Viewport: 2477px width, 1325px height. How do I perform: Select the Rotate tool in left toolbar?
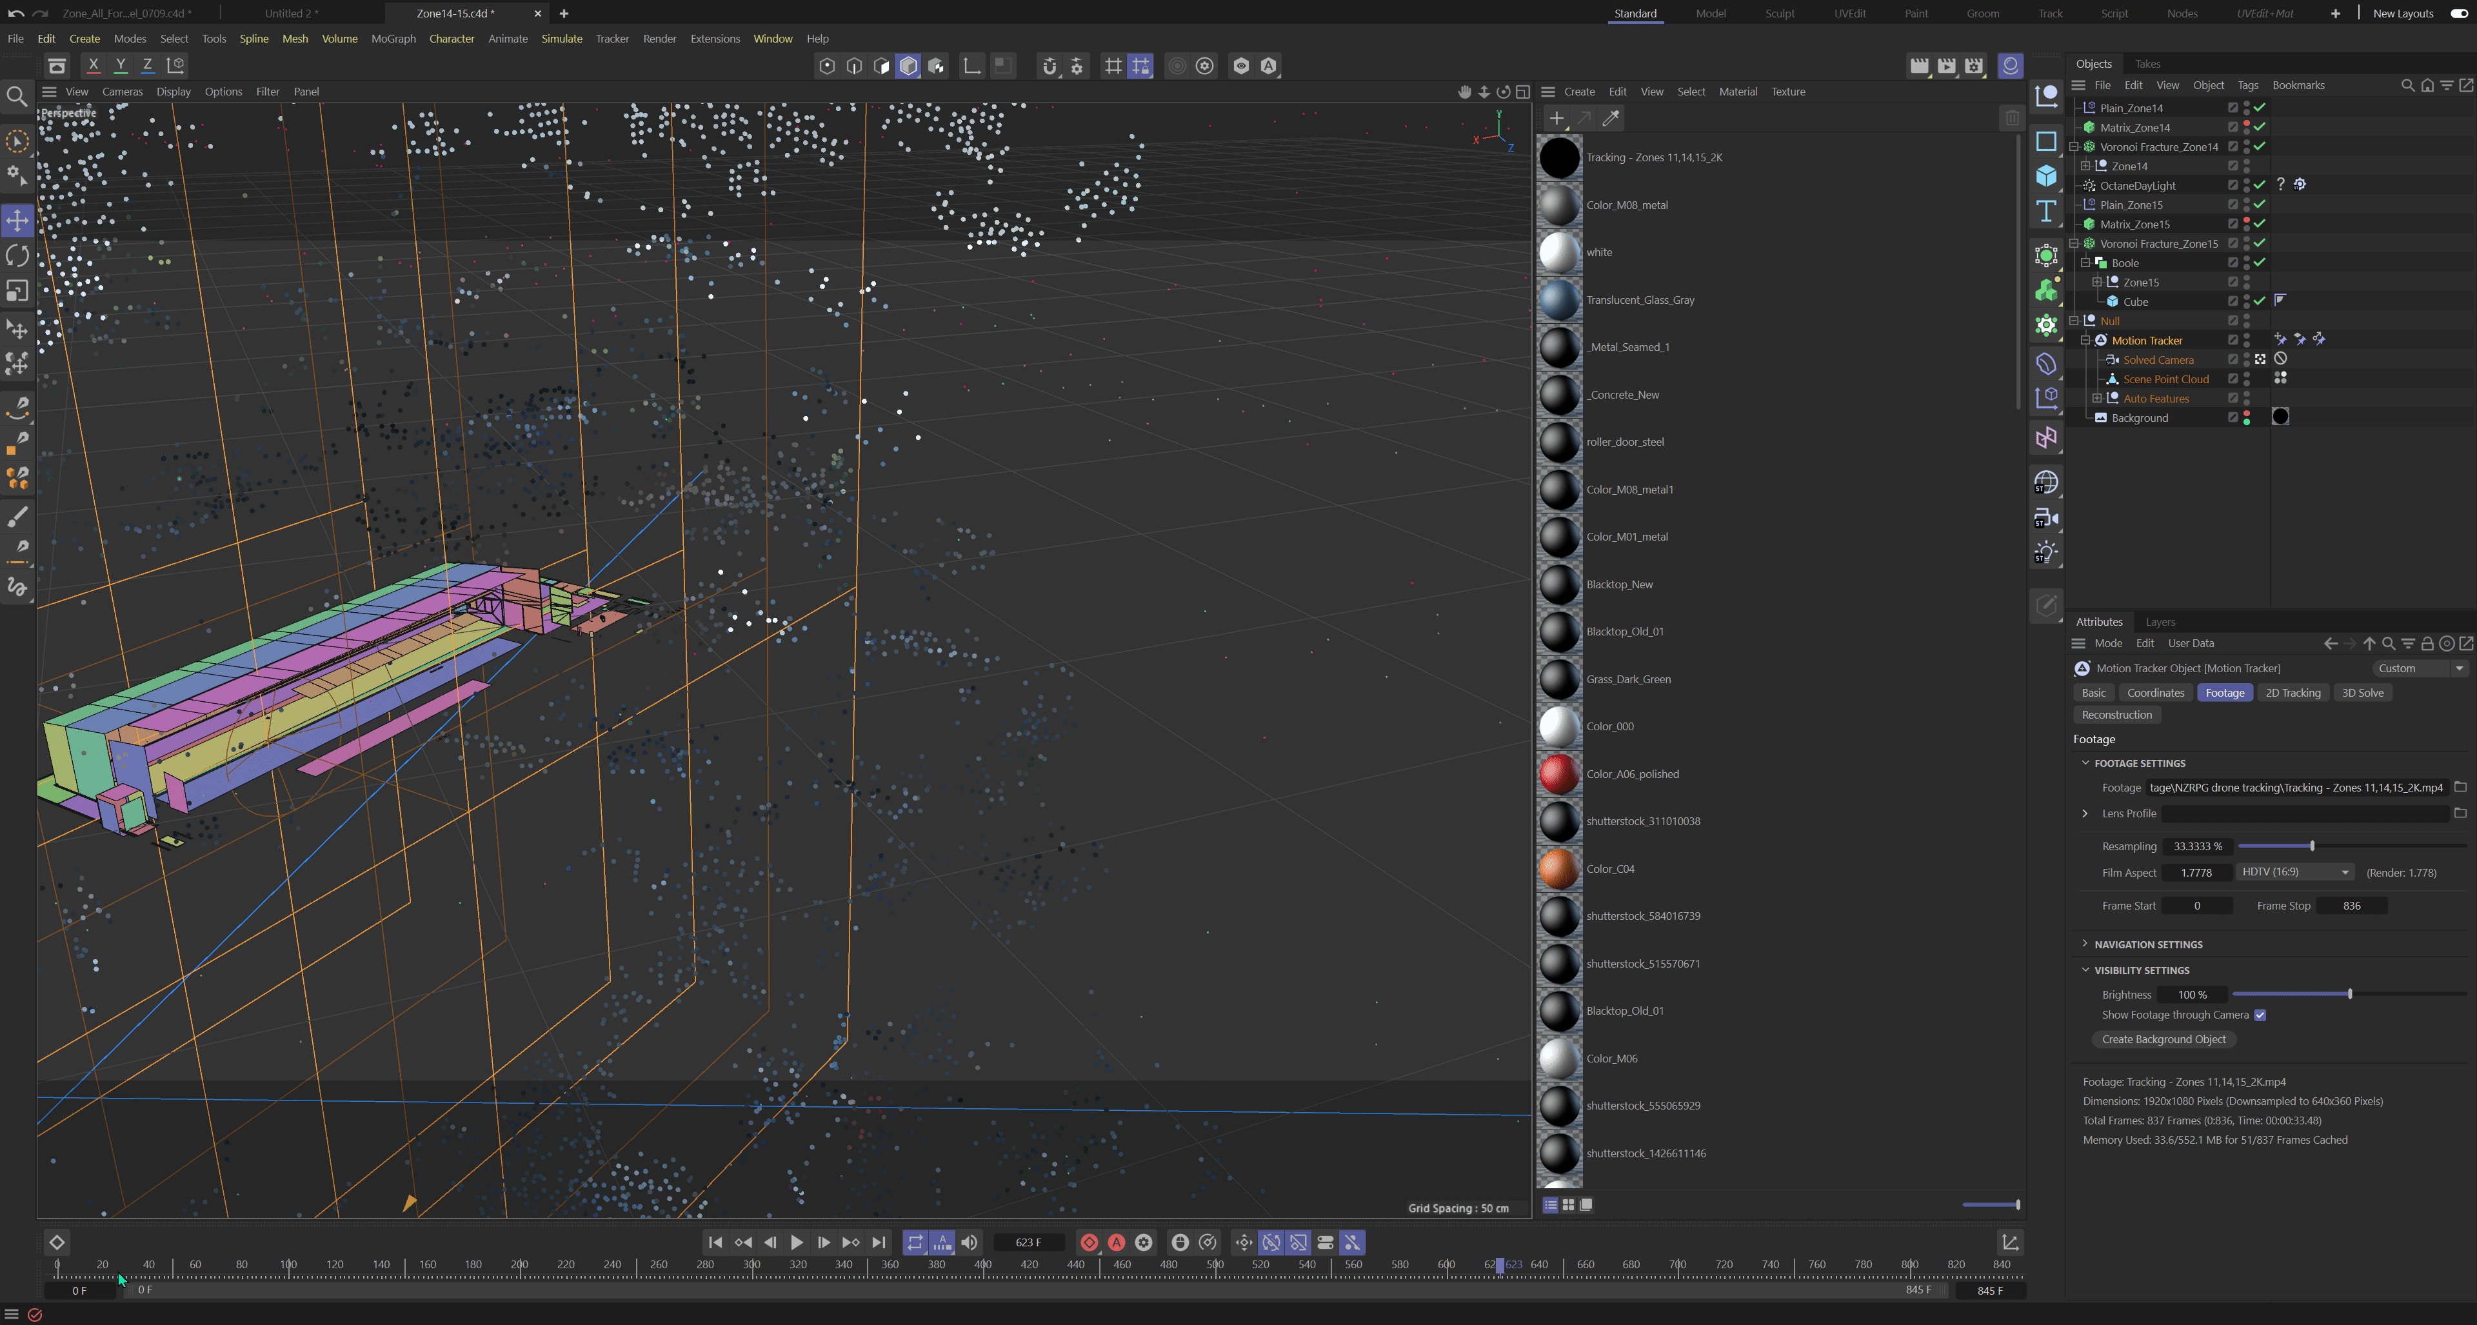(17, 255)
